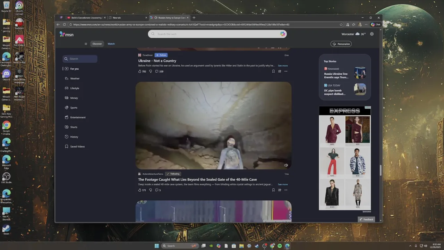This screenshot has width=444, height=250.
Task: Click the Feedback button
Action: pyautogui.click(x=366, y=219)
